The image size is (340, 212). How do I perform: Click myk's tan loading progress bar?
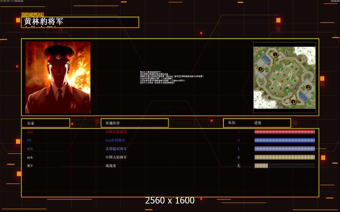[284, 157]
